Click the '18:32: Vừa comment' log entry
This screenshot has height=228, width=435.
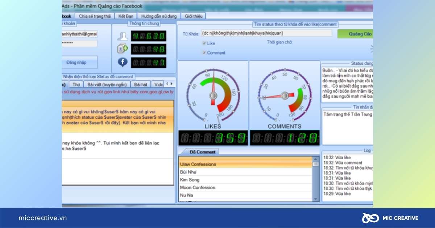pos(342,163)
